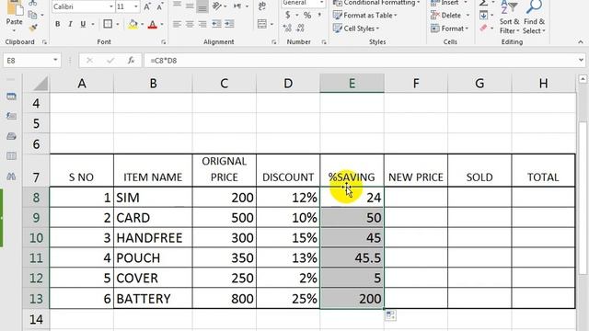Click the Name Box showing E8

(x=28, y=61)
